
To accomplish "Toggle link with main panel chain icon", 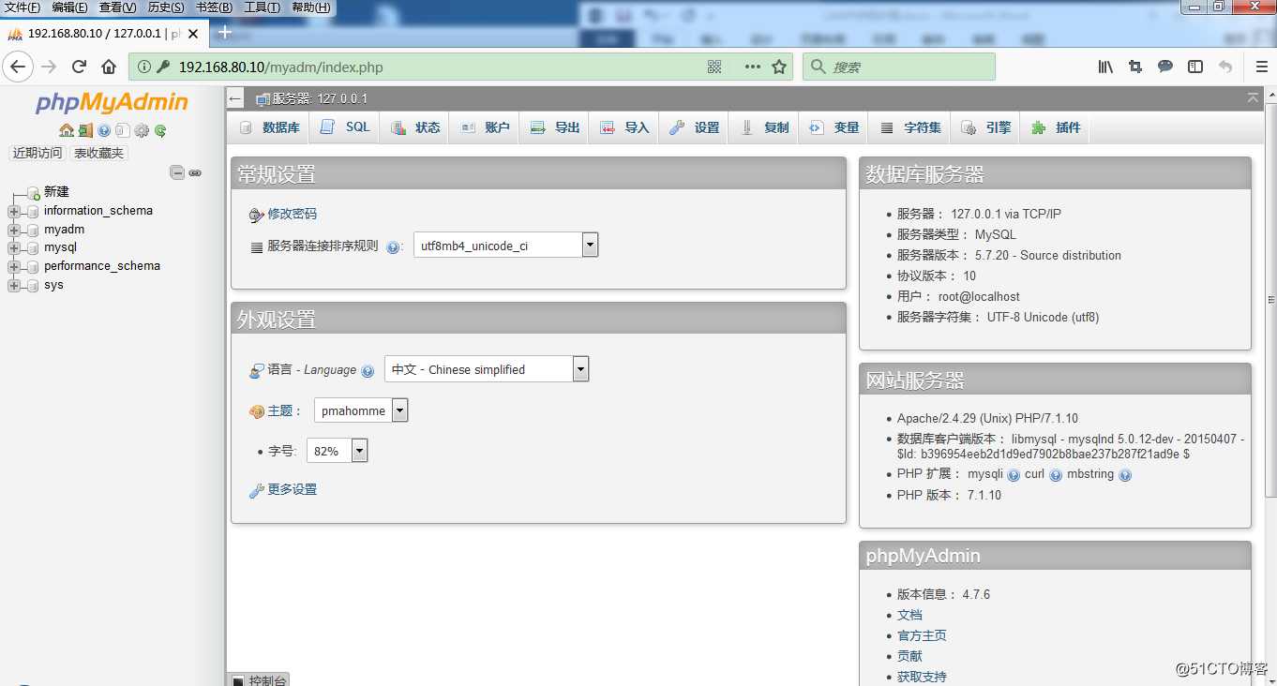I will pos(195,172).
